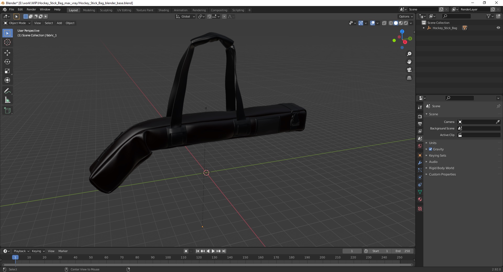
Task: Open the Tool properties tab
Action: [x=420, y=107]
